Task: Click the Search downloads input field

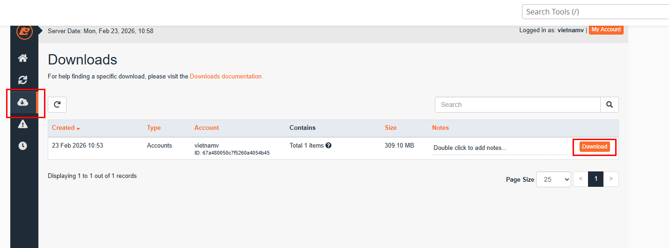Action: 518,105
